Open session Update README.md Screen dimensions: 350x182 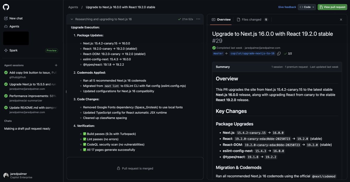tap(30, 110)
